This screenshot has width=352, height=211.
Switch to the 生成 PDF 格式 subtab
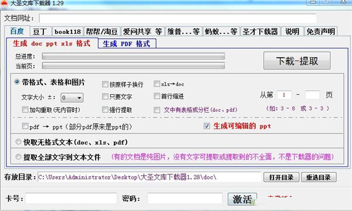(127, 44)
